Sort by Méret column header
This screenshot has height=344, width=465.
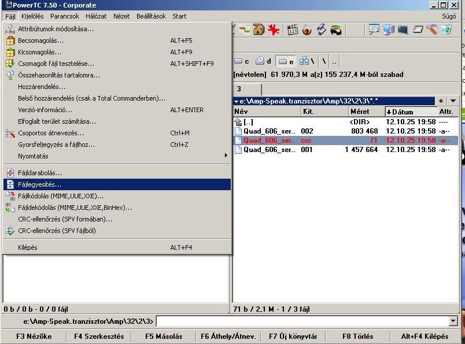367,112
